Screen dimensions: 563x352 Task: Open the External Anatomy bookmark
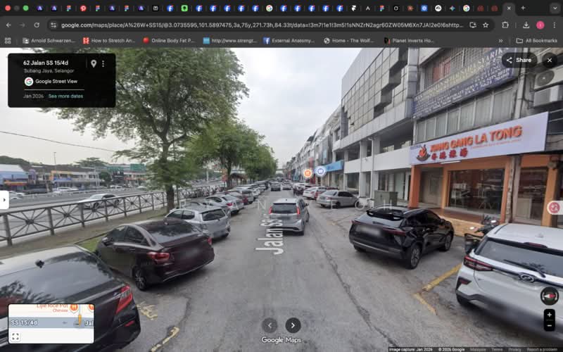[289, 41]
